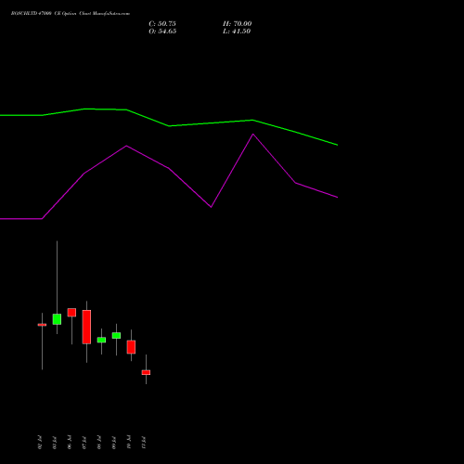Click the 02 Jul date axis label

point(40,443)
